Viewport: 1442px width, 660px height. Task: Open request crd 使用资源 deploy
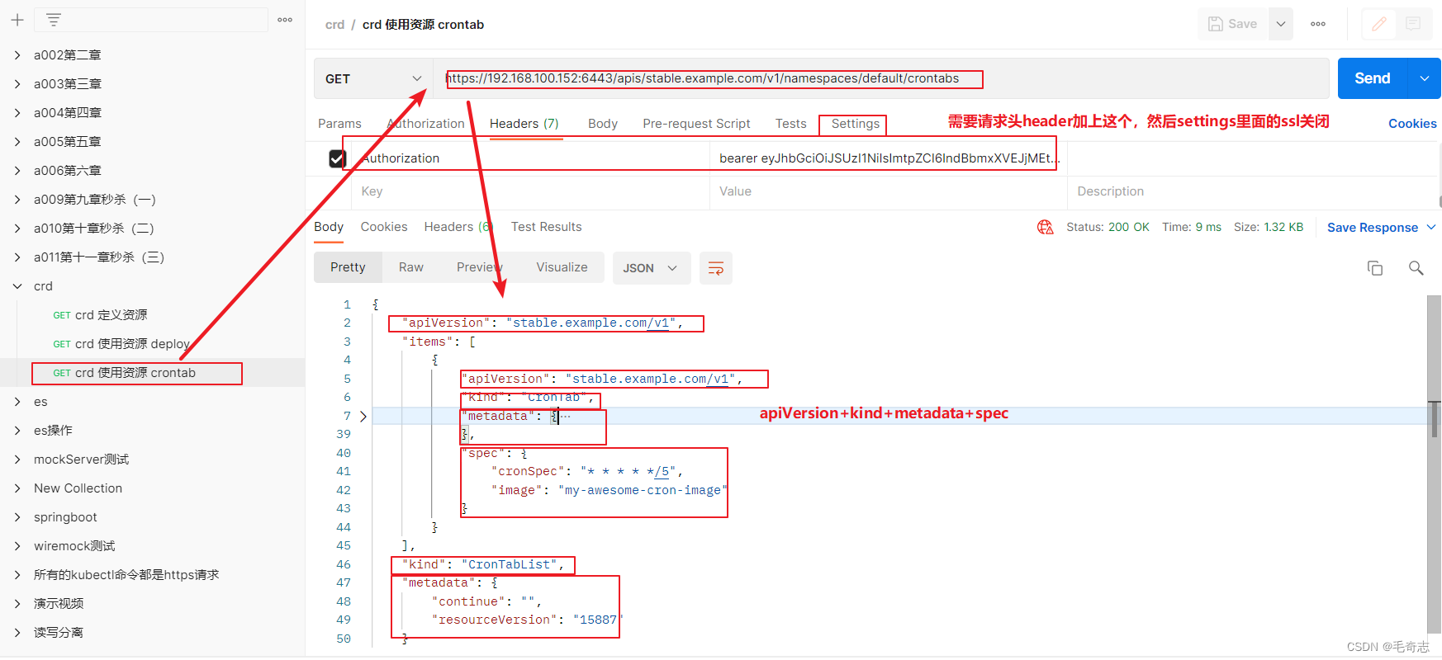click(121, 344)
